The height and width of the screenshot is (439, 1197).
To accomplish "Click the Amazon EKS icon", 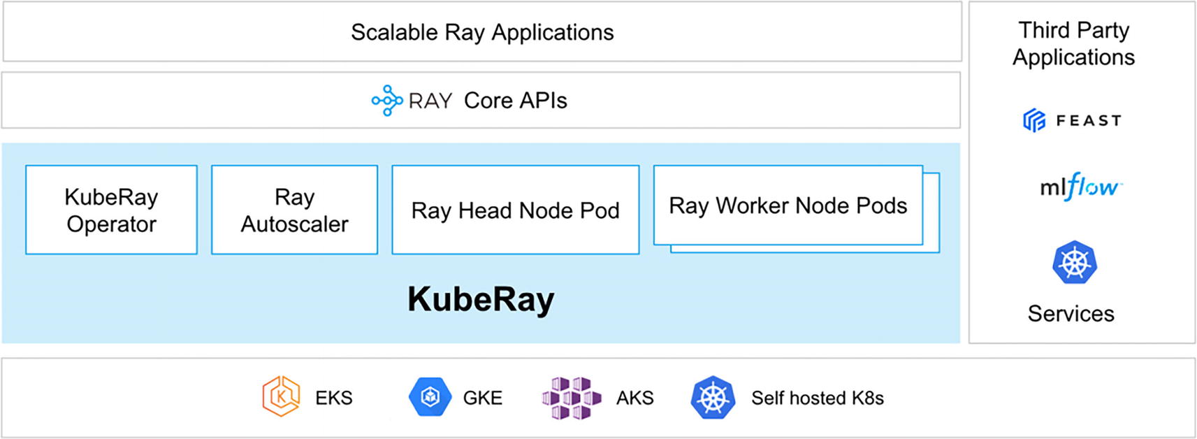I will (281, 396).
